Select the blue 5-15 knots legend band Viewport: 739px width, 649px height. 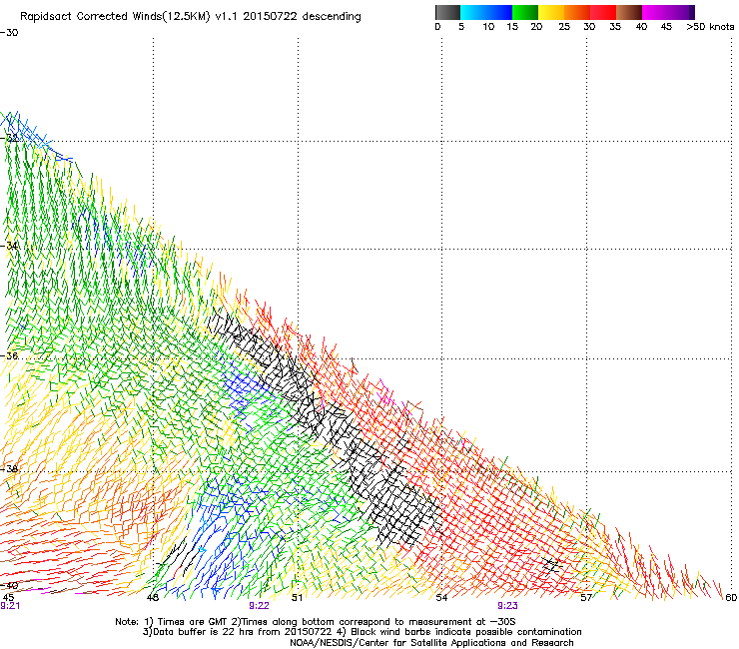[486, 12]
